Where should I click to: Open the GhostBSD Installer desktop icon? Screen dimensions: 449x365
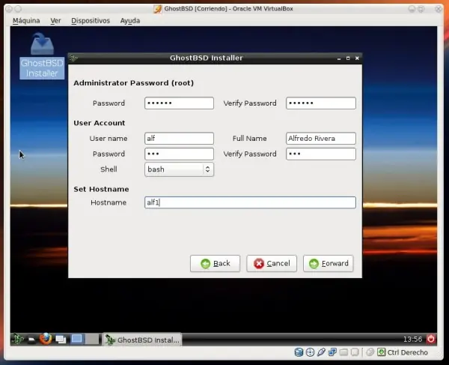(x=42, y=56)
